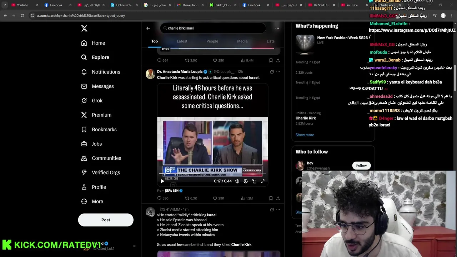Open search options three-dot menu
The width and height of the screenshot is (457, 257).
pos(277,28)
